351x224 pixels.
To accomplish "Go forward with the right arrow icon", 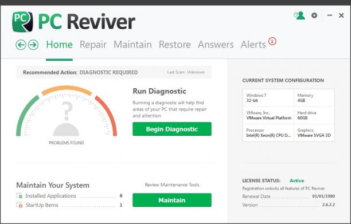I will click(33, 45).
